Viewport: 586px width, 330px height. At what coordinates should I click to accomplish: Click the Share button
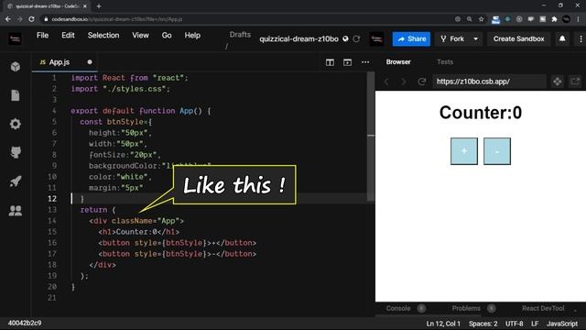pyautogui.click(x=411, y=38)
